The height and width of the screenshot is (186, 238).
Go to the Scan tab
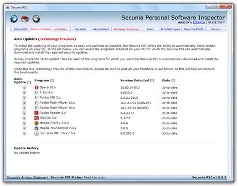[x=150, y=29]
